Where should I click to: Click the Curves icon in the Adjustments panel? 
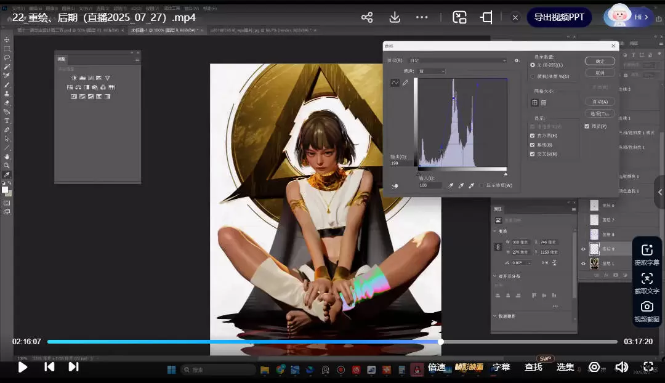point(91,78)
